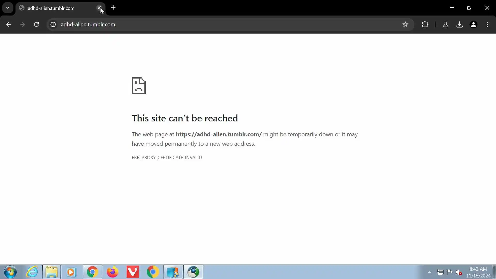The image size is (496, 279).
Task: Click the reload page button
Action: click(x=36, y=25)
